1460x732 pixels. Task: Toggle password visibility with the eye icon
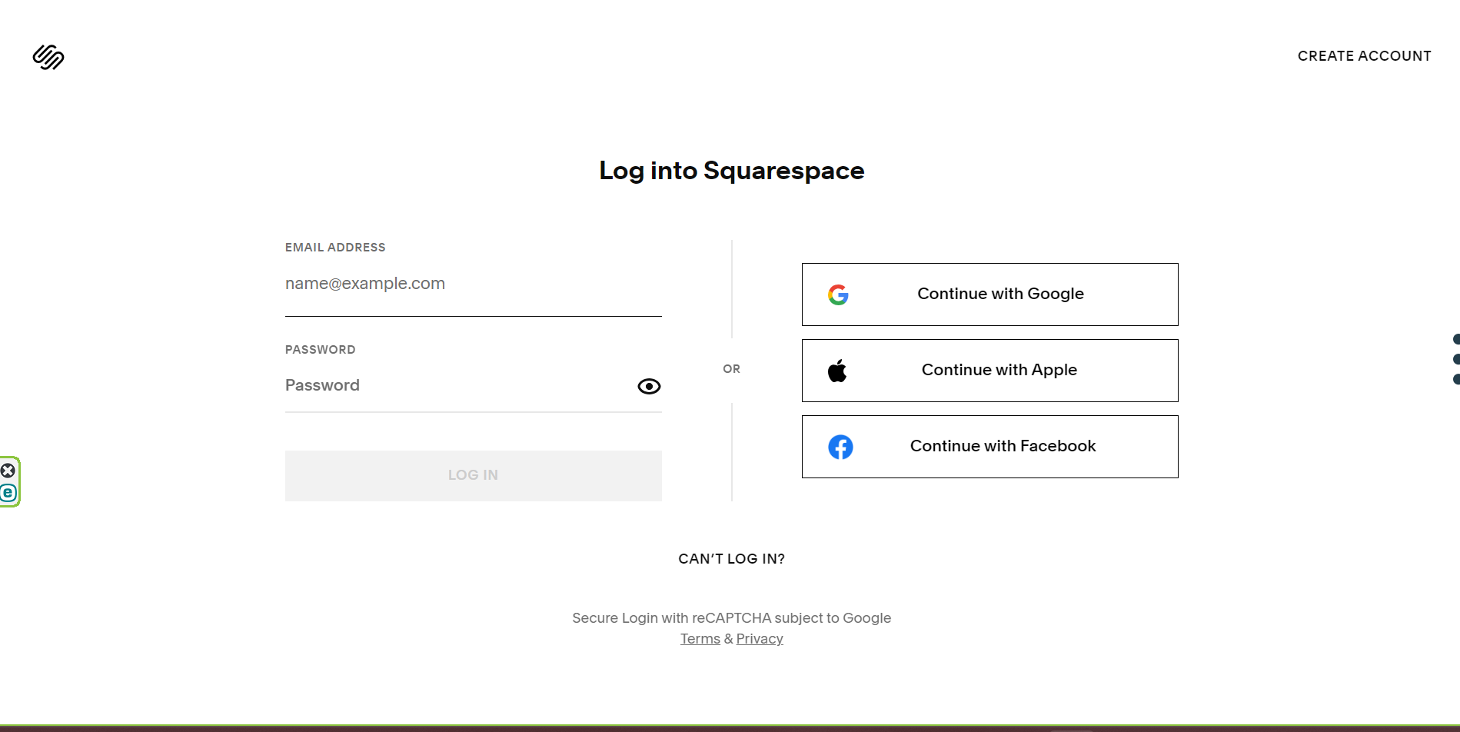coord(649,386)
